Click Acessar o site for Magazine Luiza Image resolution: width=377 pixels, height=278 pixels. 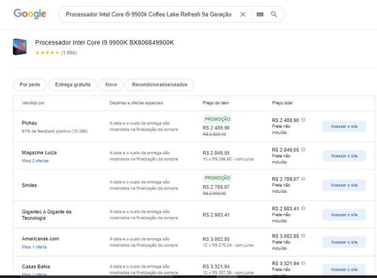click(344, 156)
